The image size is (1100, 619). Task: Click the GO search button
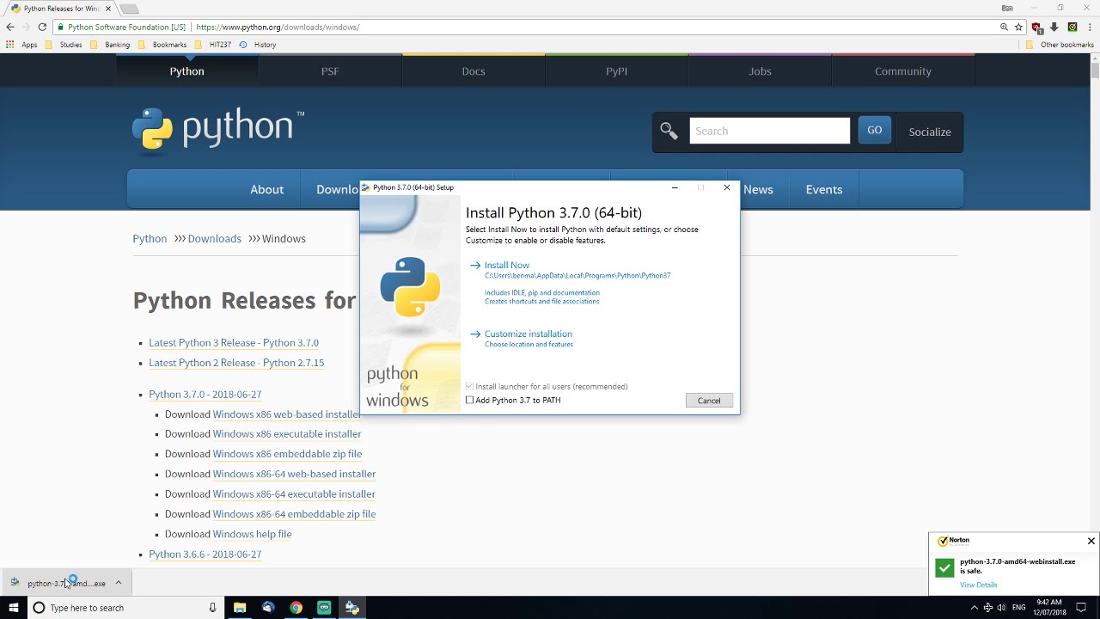[874, 131]
